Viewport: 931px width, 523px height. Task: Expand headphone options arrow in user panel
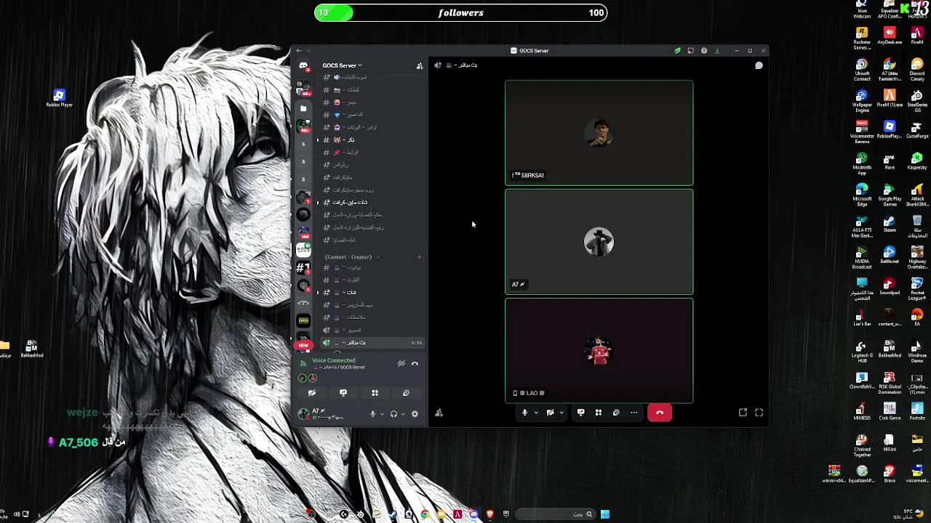point(402,414)
